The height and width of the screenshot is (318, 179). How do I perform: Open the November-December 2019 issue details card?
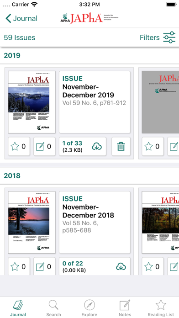[x=95, y=102]
